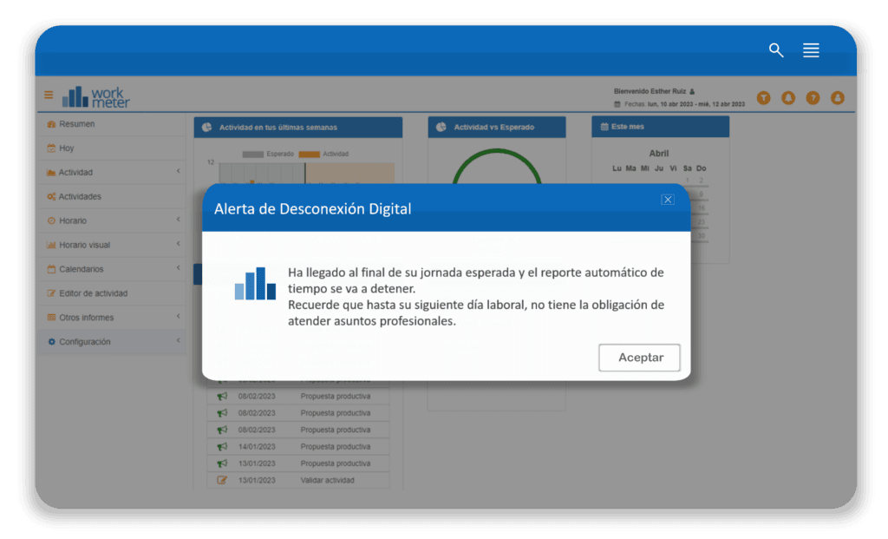Image resolution: width=888 pixels, height=539 pixels.
Task: Open the white hamburger menu in top bar
Action: (x=811, y=50)
